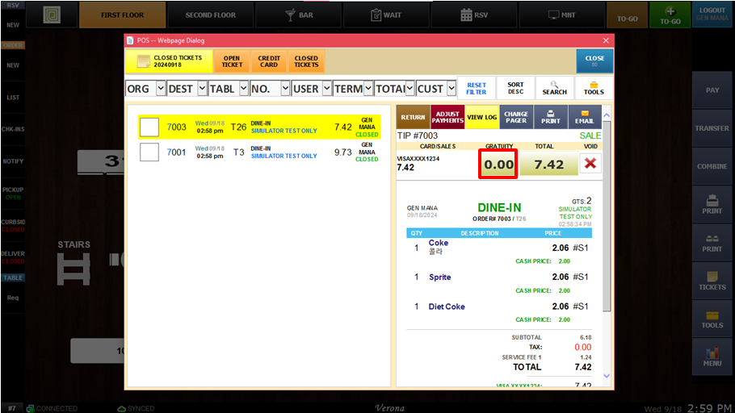
Task: Click DELIVER CLOSED in left sidebar
Action: coord(13,257)
